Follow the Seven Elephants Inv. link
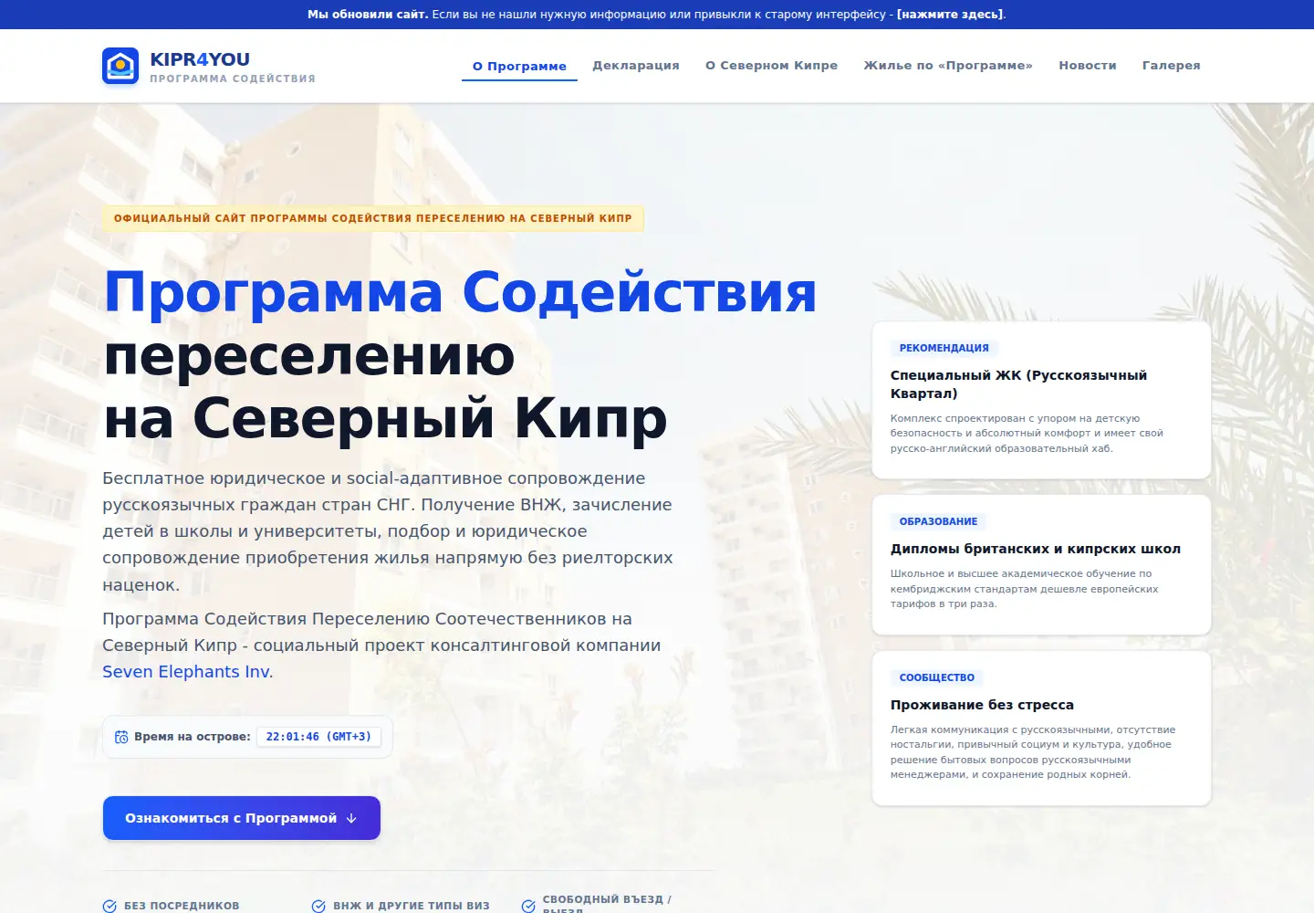The width and height of the screenshot is (1314, 913). 188,672
